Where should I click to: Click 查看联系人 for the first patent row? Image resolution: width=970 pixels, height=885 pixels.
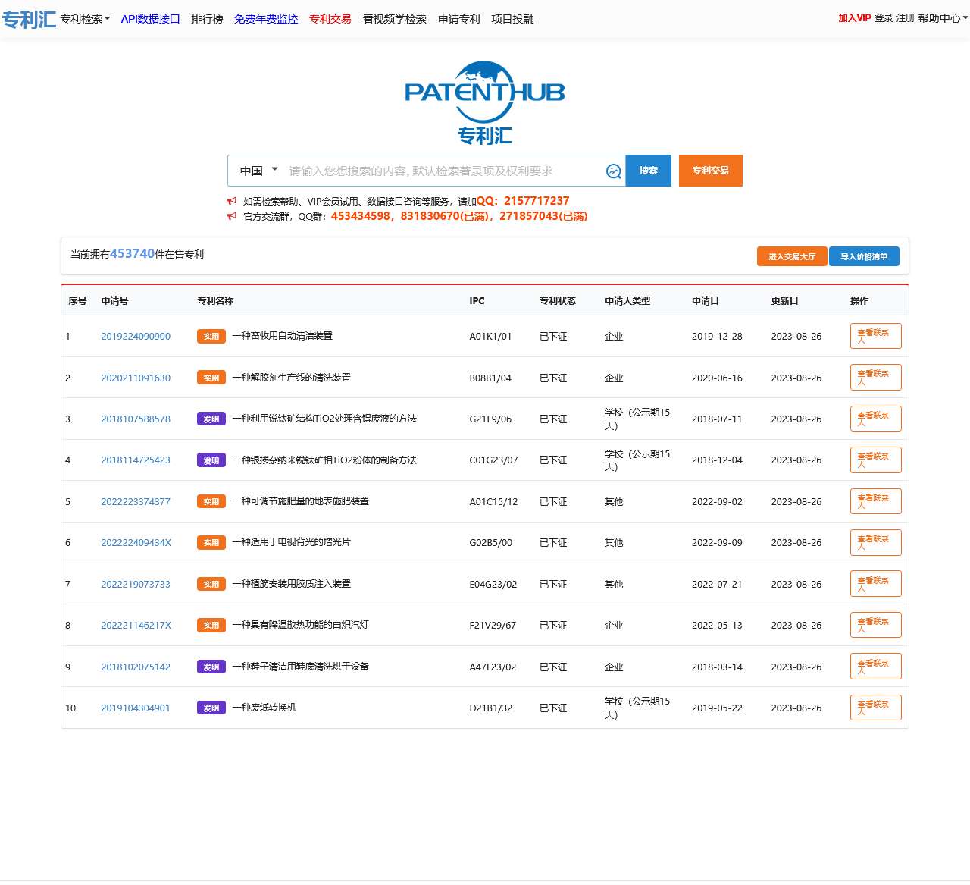[875, 336]
